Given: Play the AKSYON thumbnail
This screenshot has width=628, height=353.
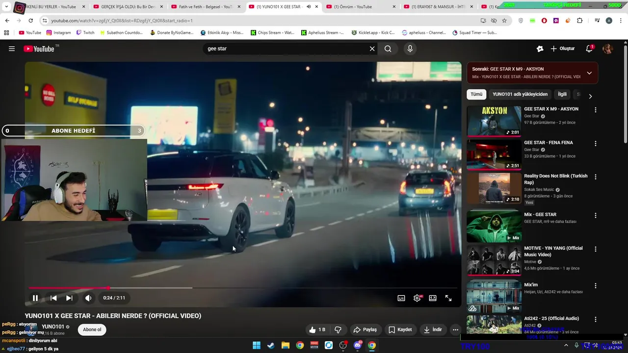Looking at the screenshot, I should pyautogui.click(x=494, y=121).
